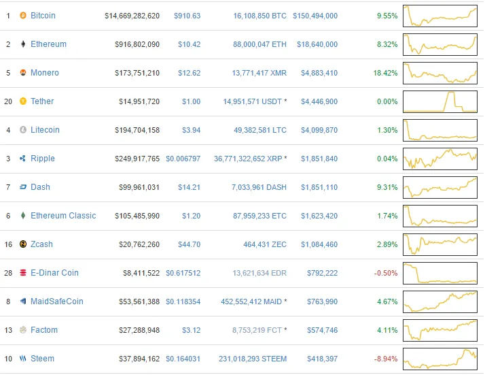Click the Ripple logo icon

23,159
